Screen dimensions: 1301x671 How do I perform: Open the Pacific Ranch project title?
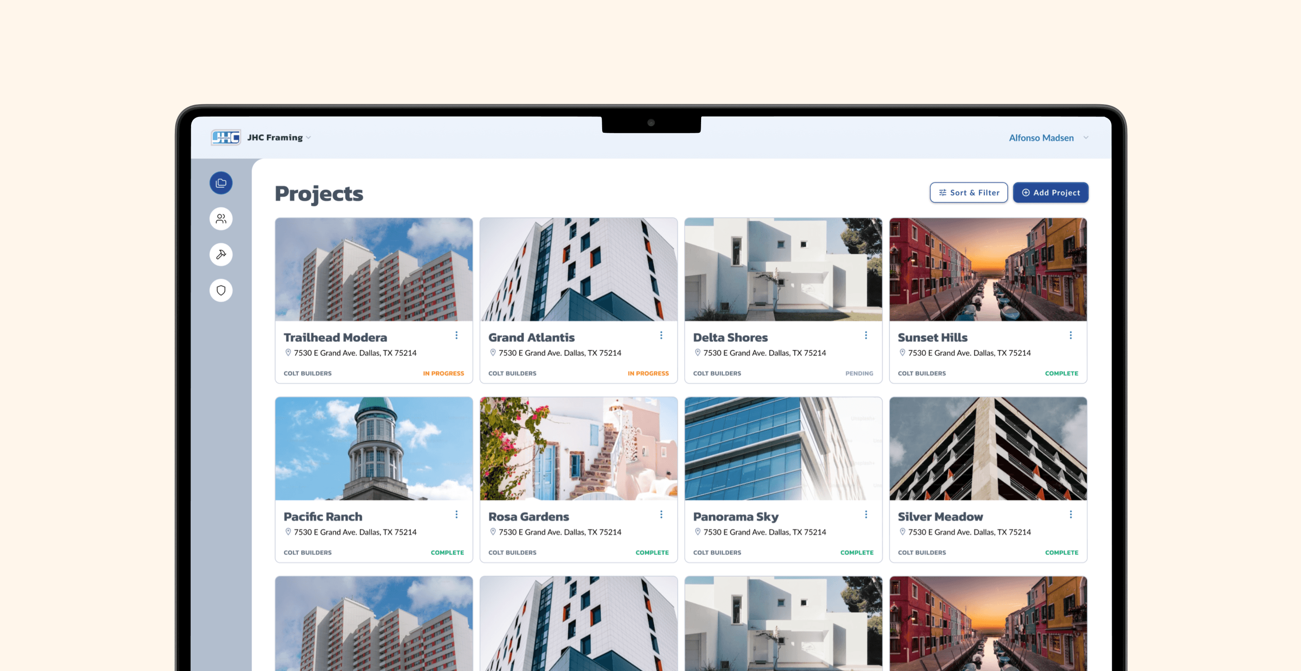[323, 517]
